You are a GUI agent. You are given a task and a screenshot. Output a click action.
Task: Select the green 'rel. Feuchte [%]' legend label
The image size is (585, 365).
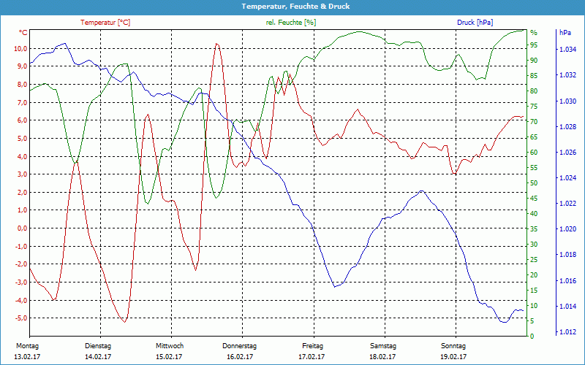[290, 23]
